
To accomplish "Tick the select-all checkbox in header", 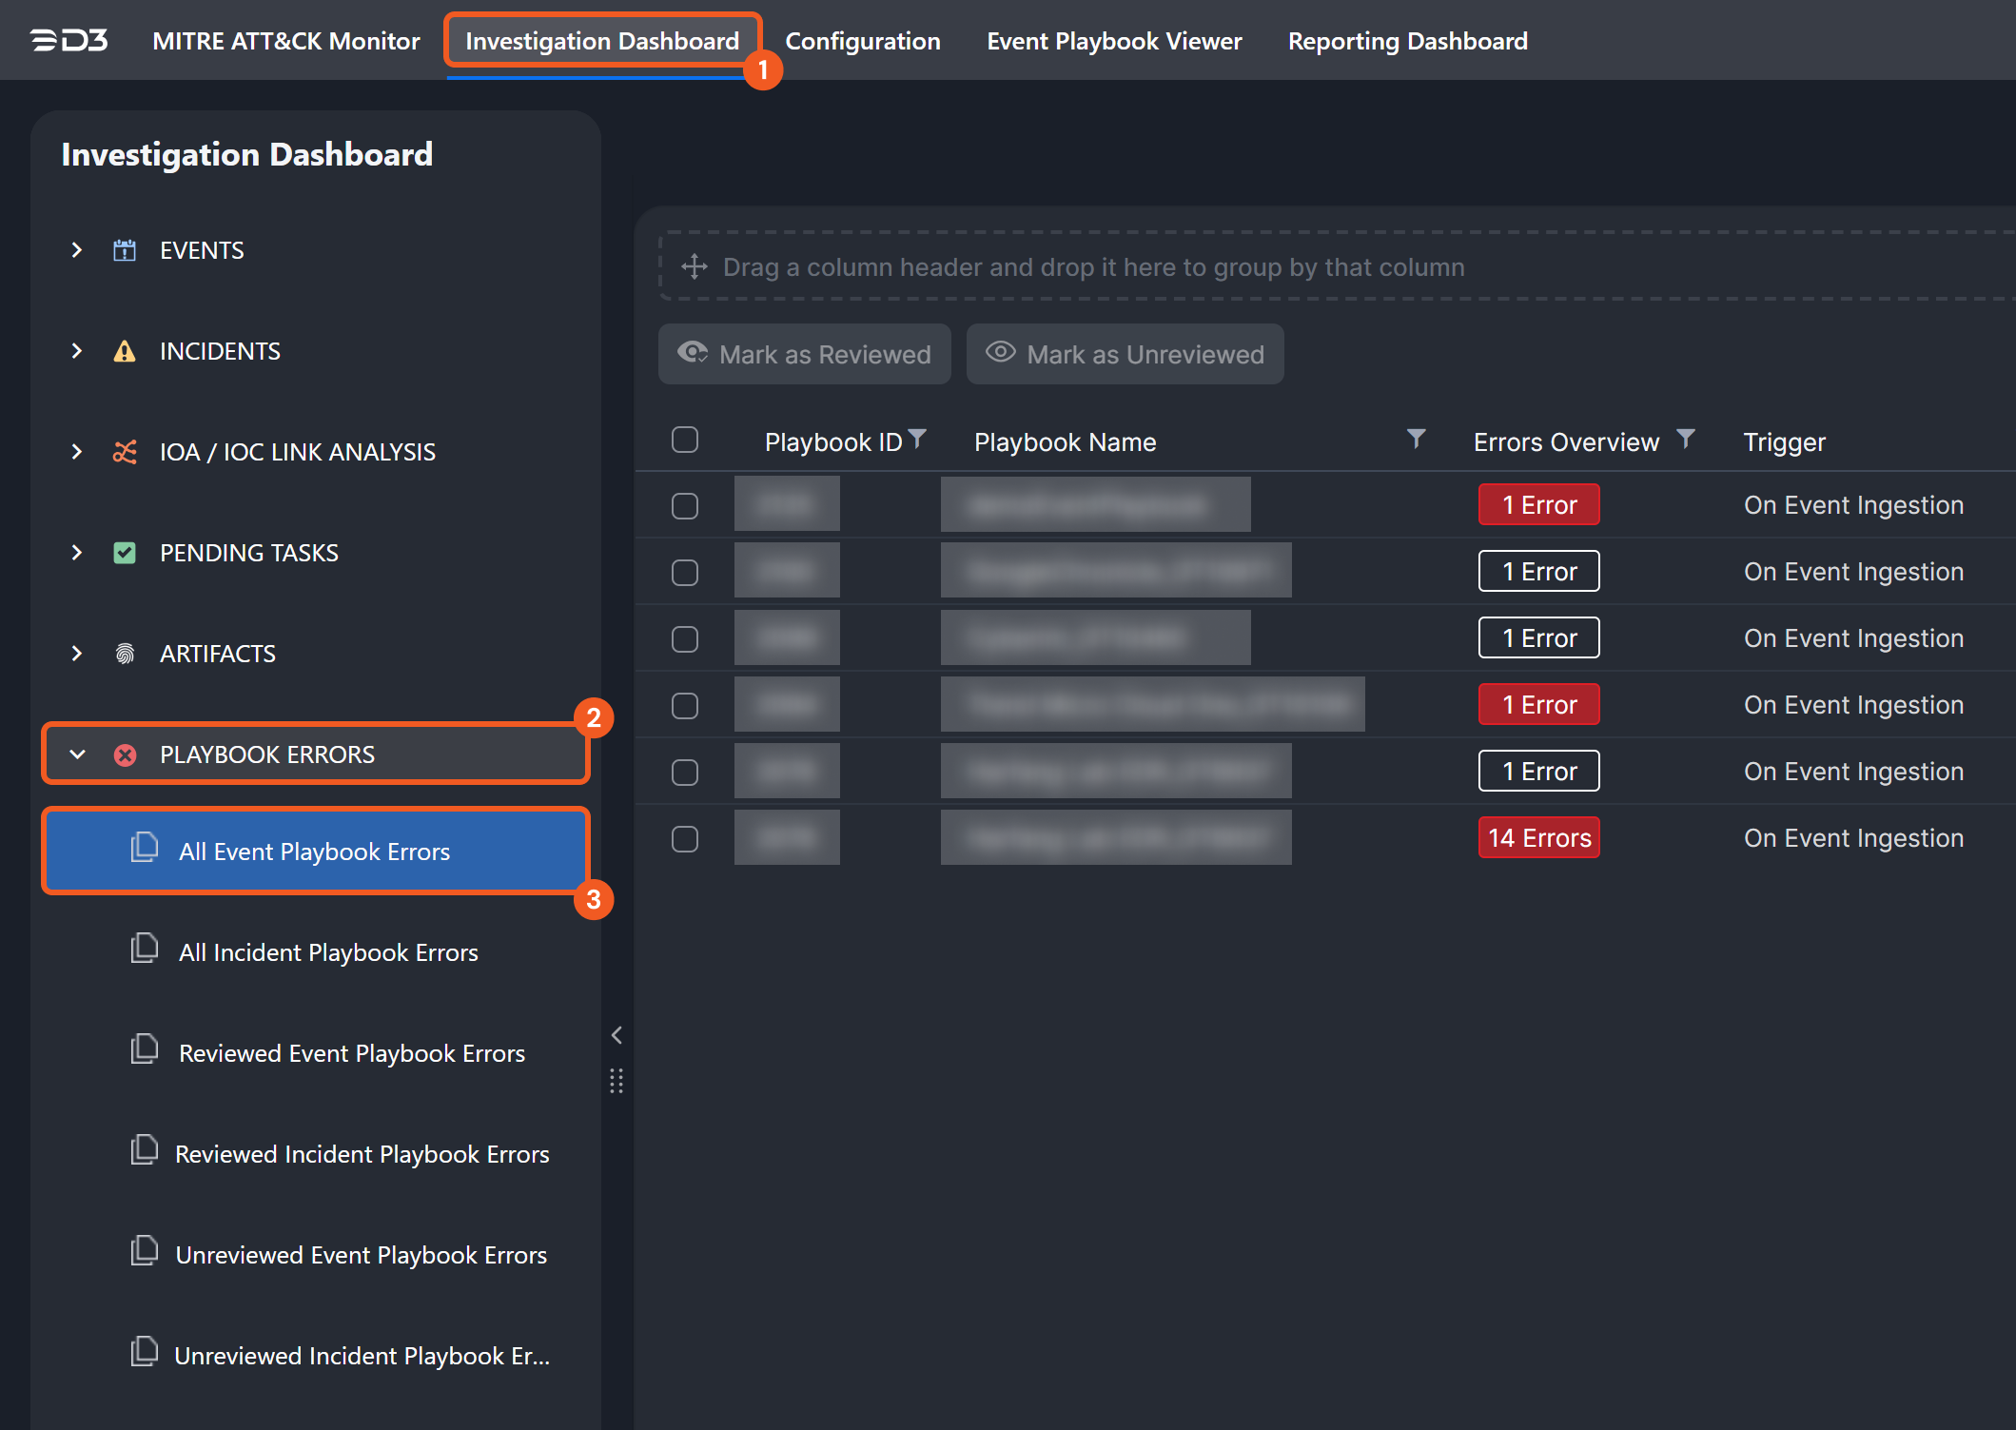I will click(x=684, y=440).
